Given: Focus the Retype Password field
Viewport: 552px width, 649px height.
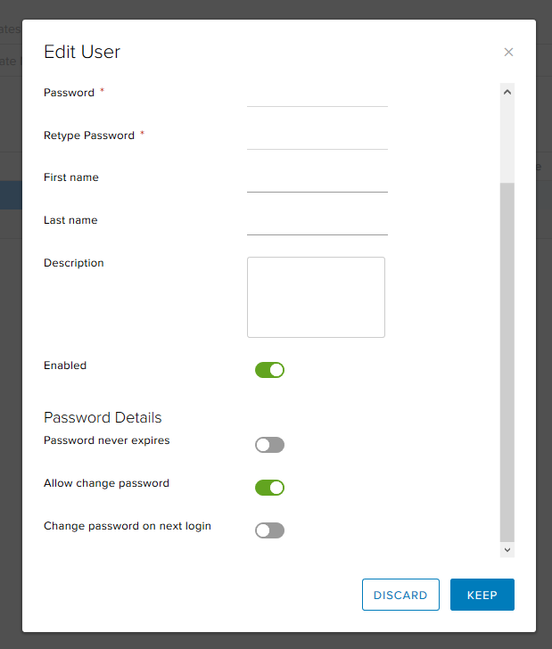Looking at the screenshot, I should 317,138.
